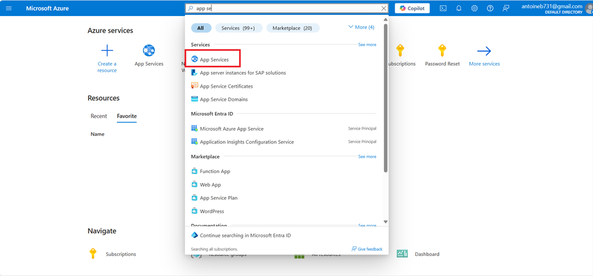The height and width of the screenshot is (276, 593).
Task: Open the hamburger portal menu
Action: (x=9, y=8)
